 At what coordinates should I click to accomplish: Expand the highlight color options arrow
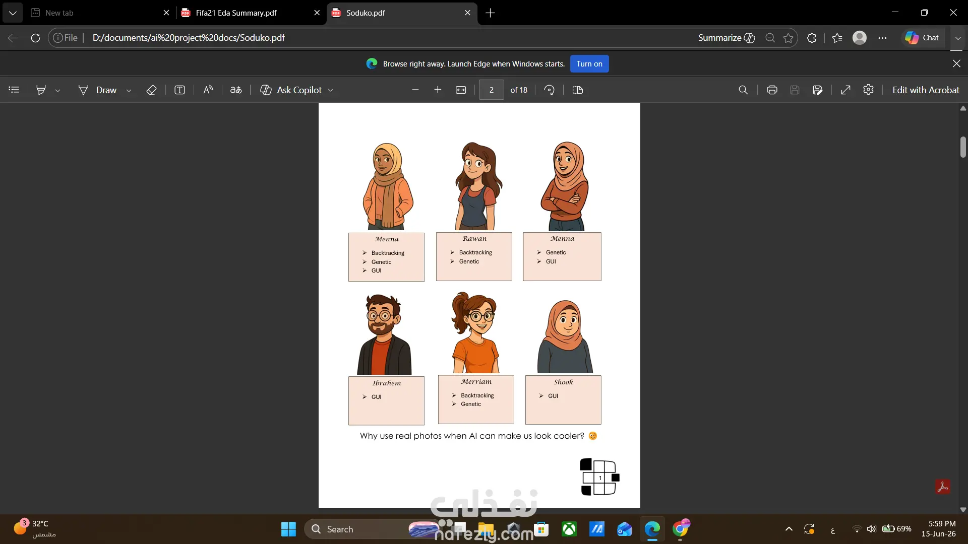[x=57, y=90]
